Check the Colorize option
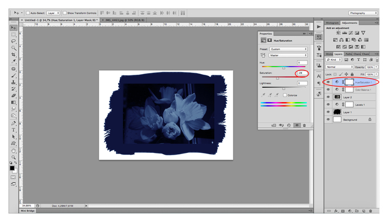 coord(285,95)
